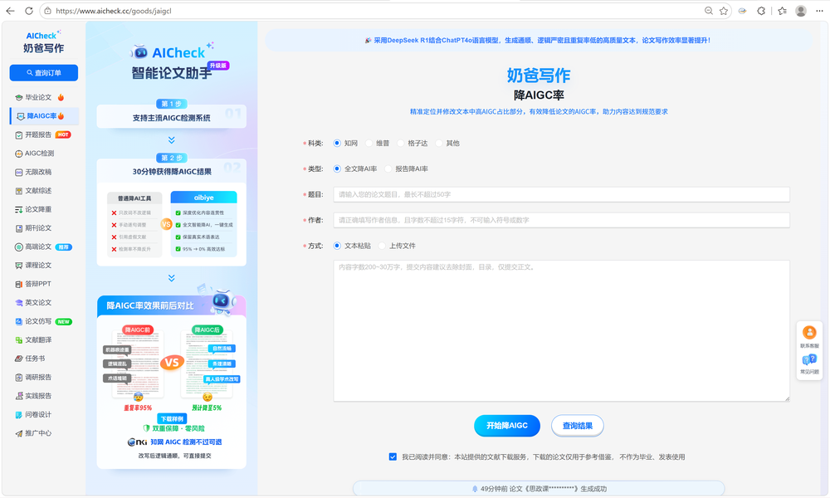Click the 论文仿写 sidebar icon

point(18,321)
